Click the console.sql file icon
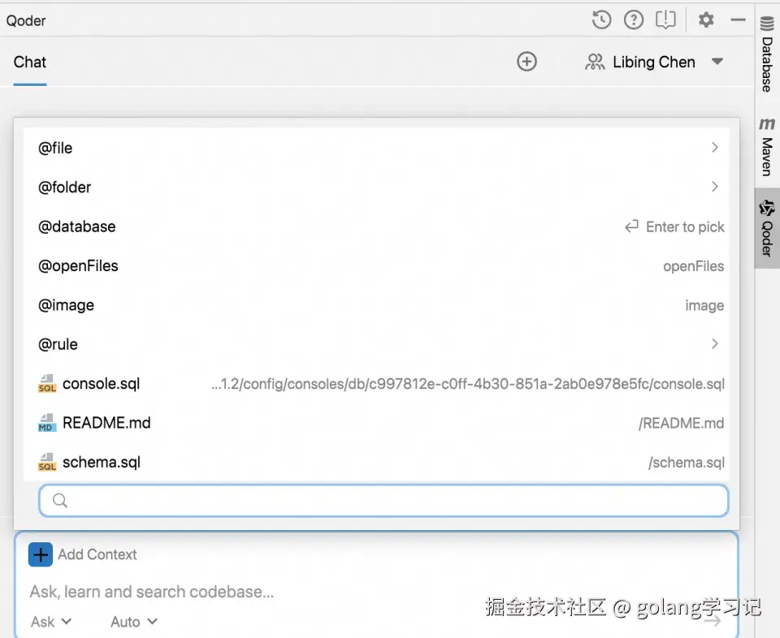The width and height of the screenshot is (780, 638). point(47,384)
